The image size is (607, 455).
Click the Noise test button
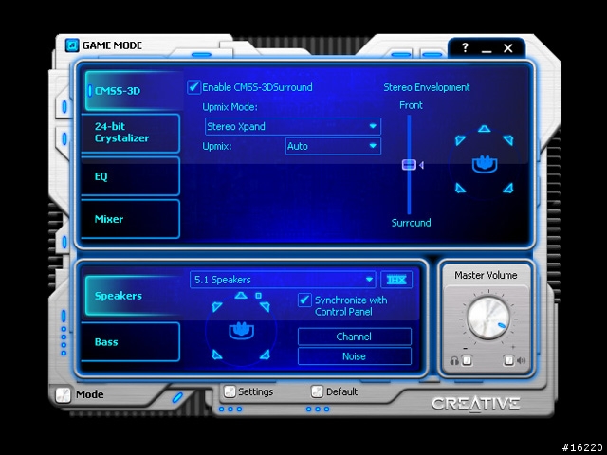point(354,356)
